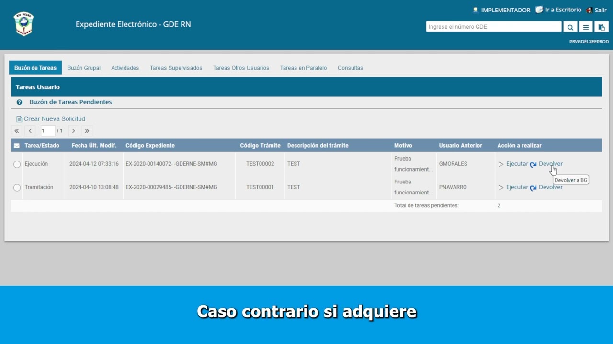Sort by Tarea/Estado column header

(42, 146)
